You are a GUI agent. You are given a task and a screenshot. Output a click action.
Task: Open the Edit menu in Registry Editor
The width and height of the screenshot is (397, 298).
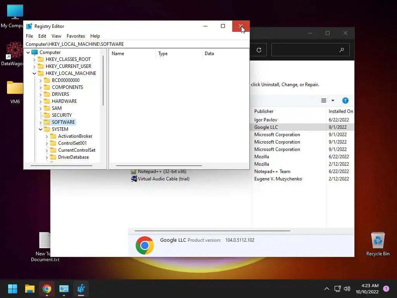click(42, 36)
